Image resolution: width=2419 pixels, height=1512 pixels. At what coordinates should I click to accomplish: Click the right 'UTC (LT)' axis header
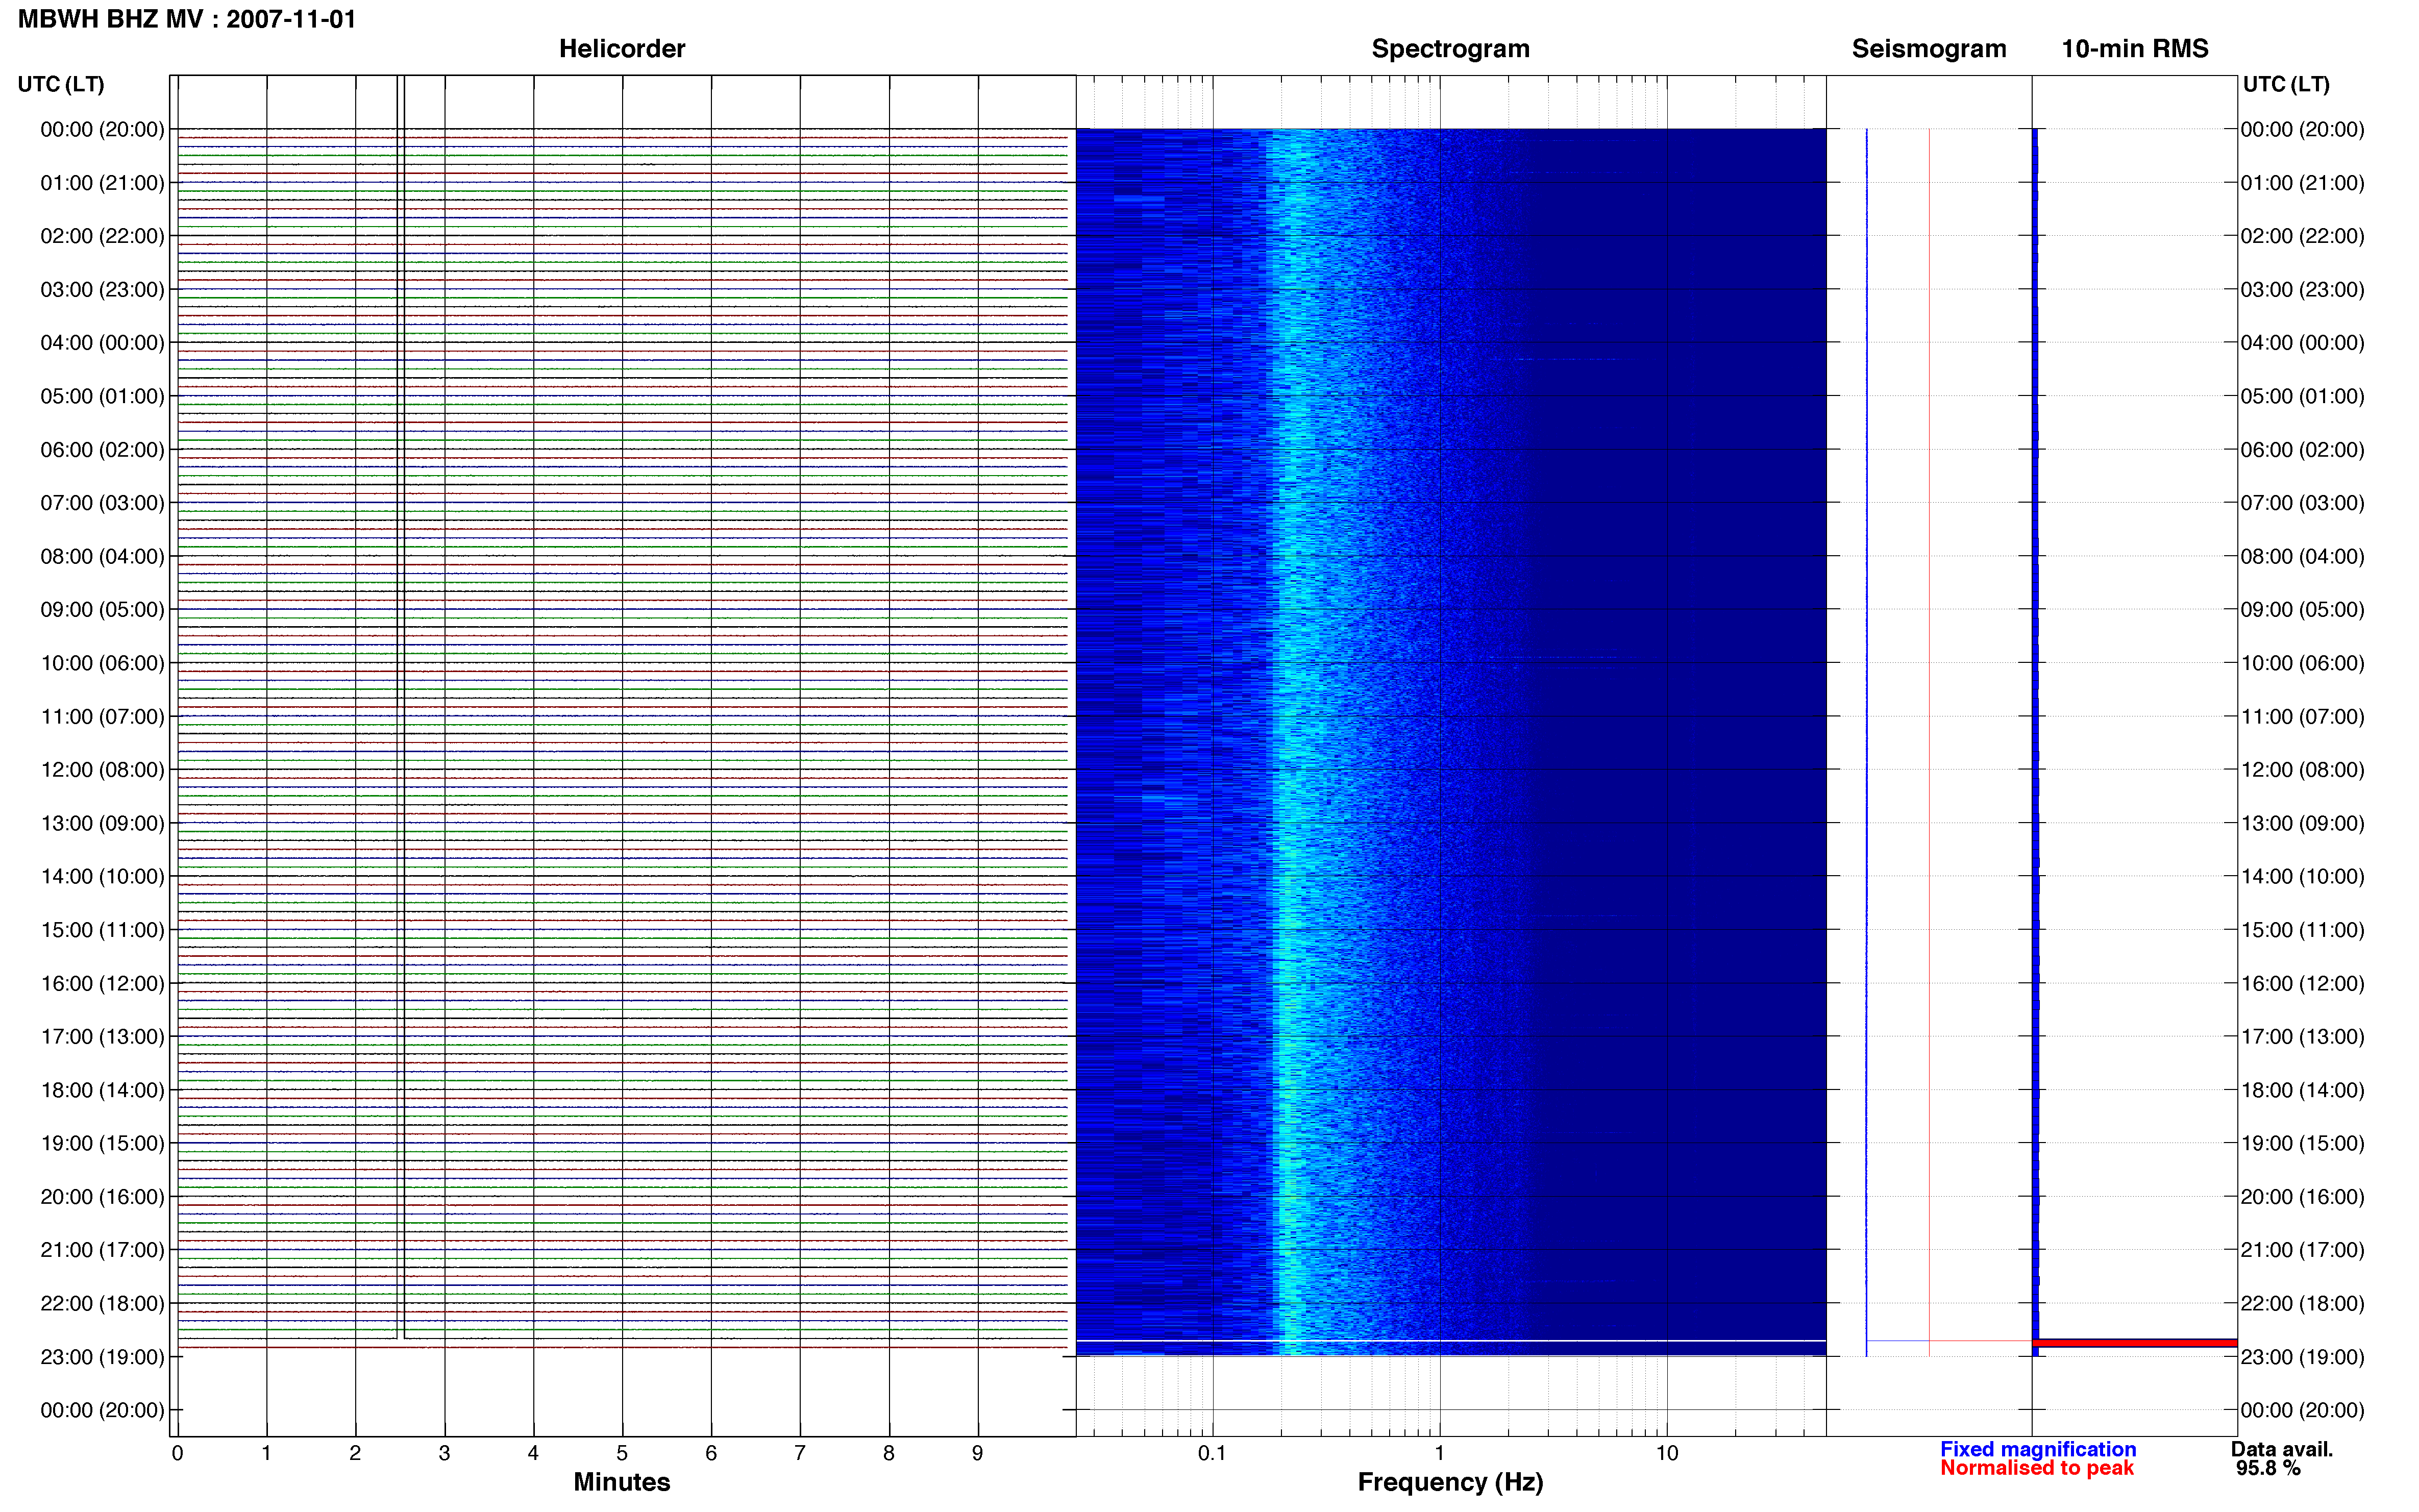point(2286,84)
